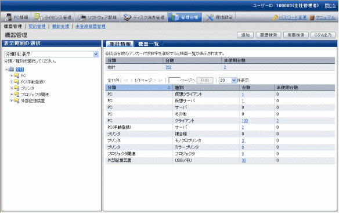Open the ディスク消去管理 menu label
The width and height of the screenshot is (339, 213).
pos(149,17)
